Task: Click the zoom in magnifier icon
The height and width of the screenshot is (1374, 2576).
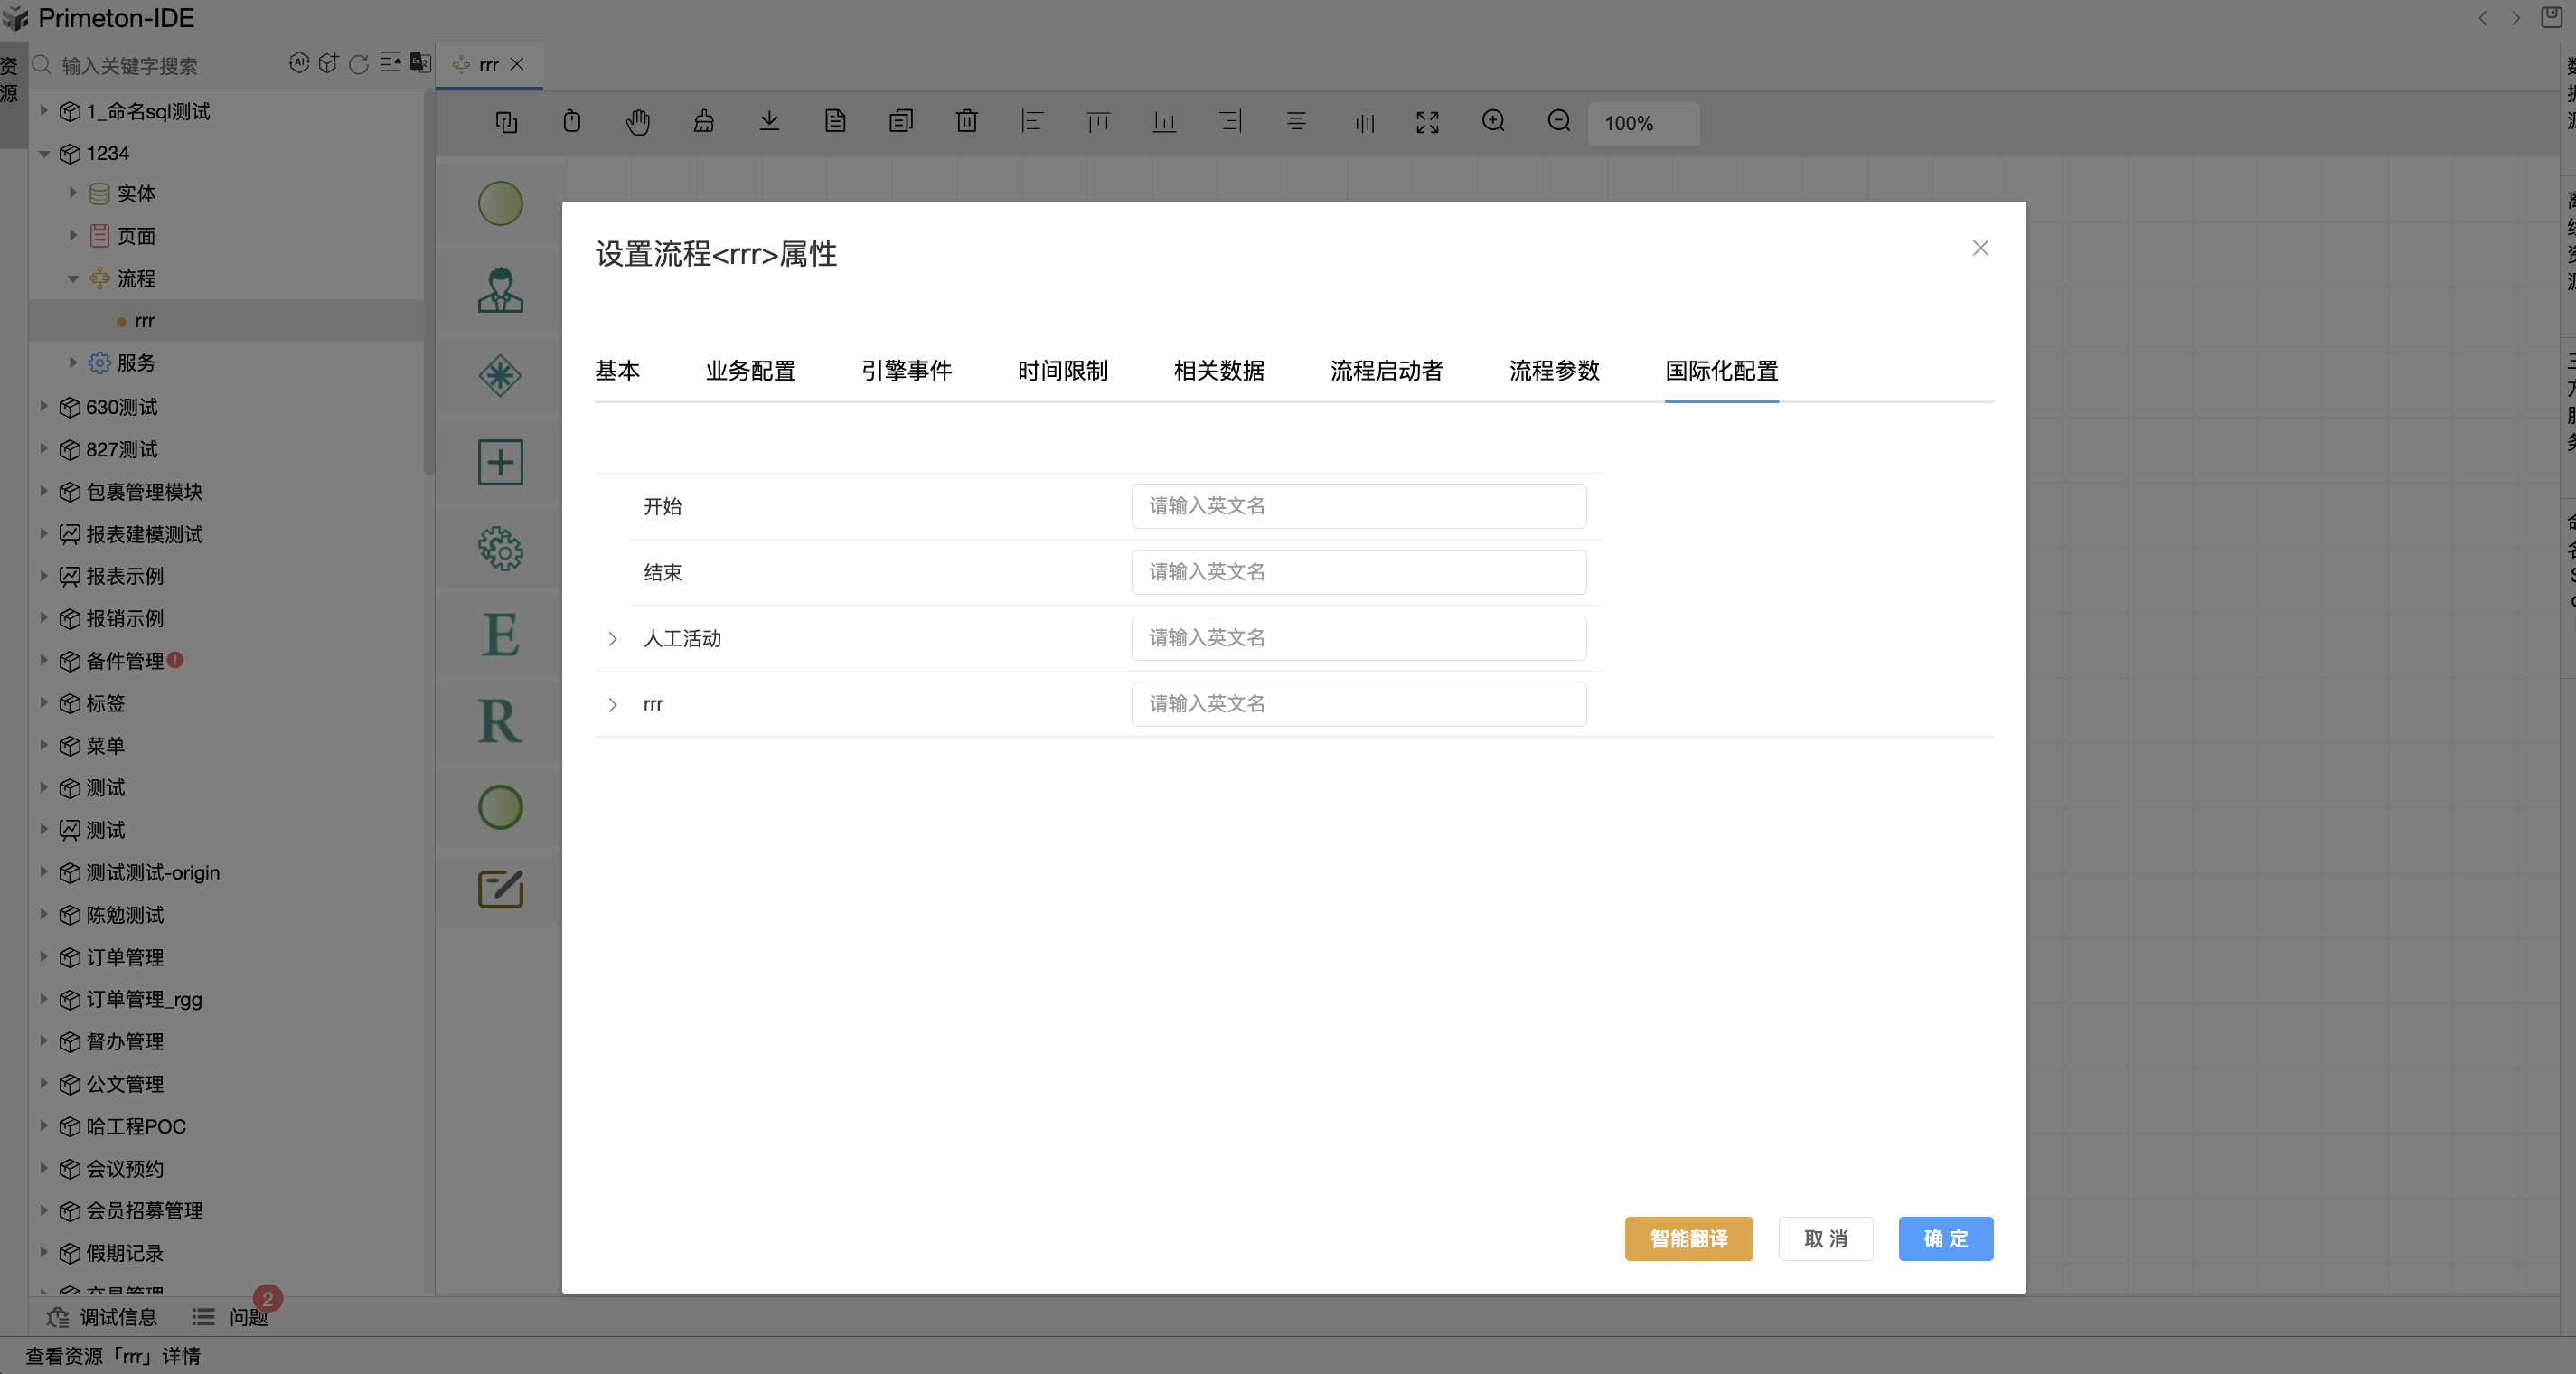Action: click(1493, 121)
